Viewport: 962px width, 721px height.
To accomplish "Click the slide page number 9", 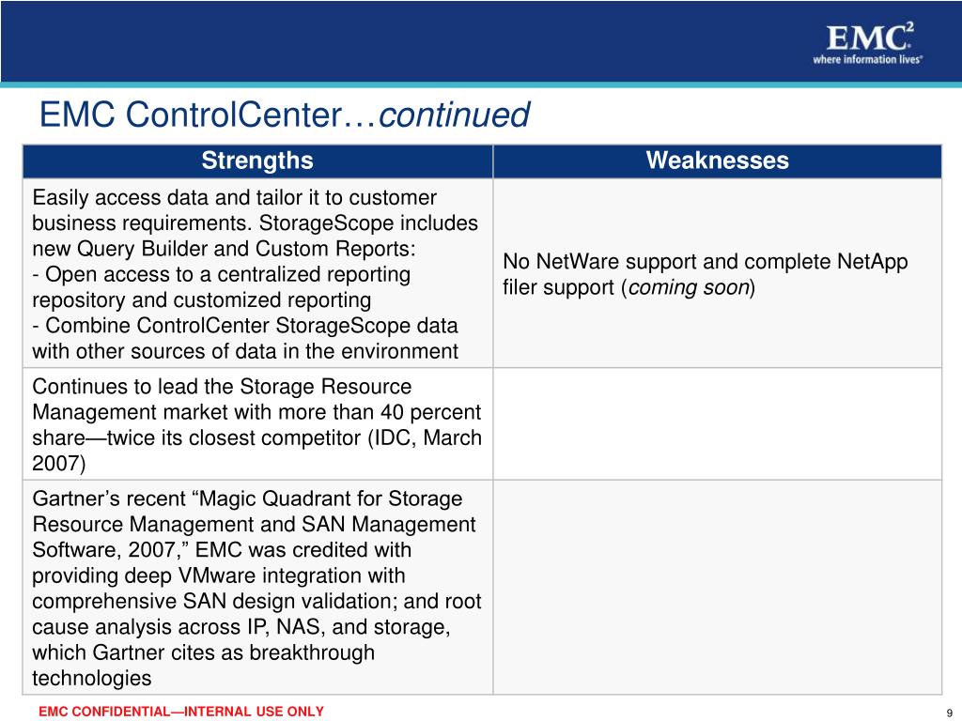I will [950, 713].
